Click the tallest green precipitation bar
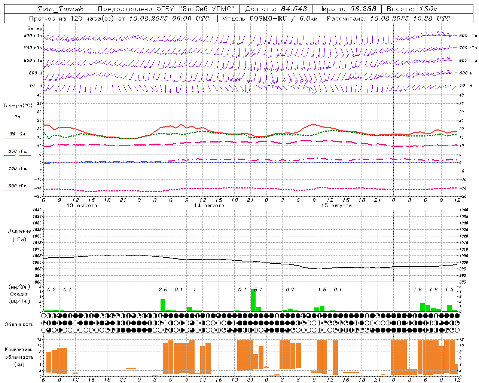The width and height of the screenshot is (479, 383). click(x=253, y=300)
